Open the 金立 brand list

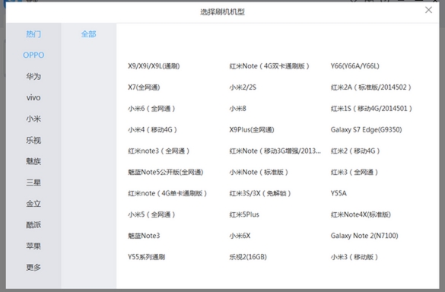click(33, 204)
